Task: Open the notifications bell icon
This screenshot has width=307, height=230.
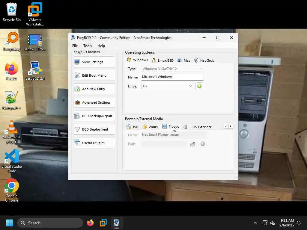Action: point(299,223)
